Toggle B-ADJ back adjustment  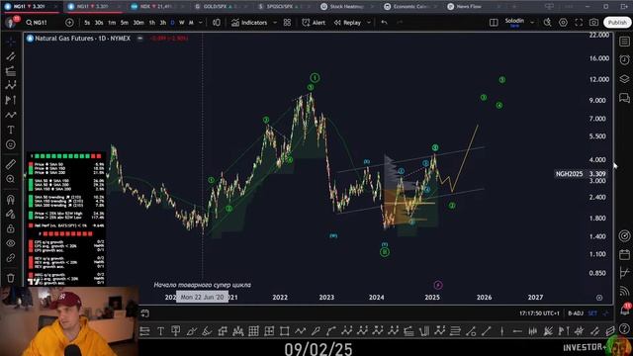click(576, 313)
